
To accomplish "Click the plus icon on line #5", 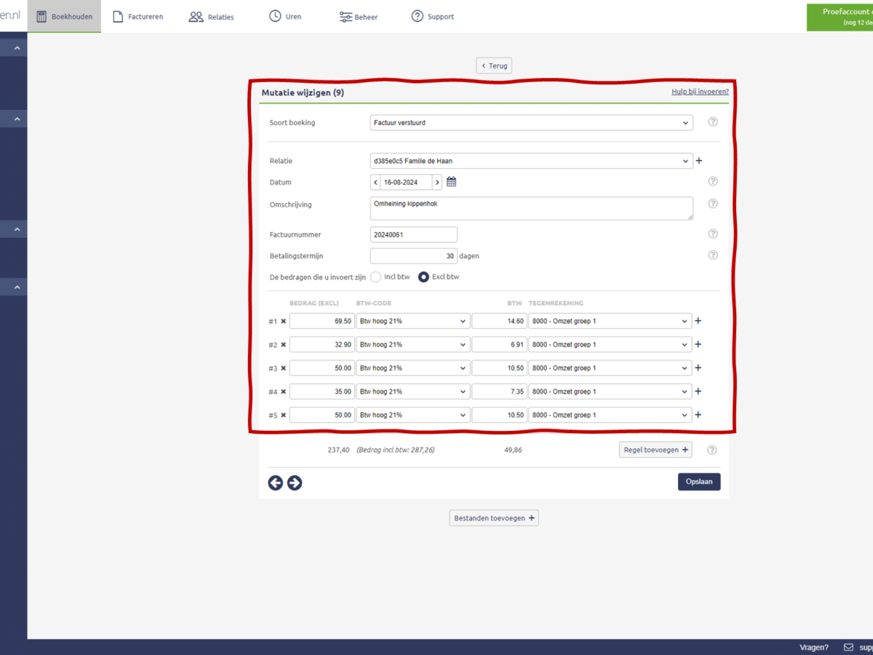I will (x=698, y=415).
